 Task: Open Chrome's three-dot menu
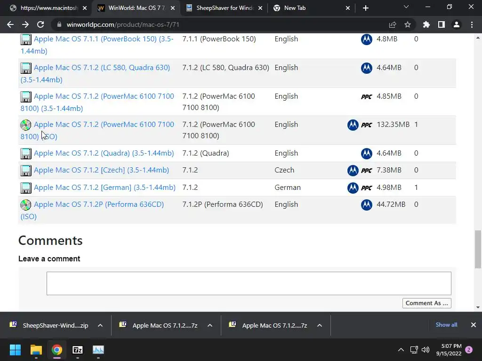472,24
